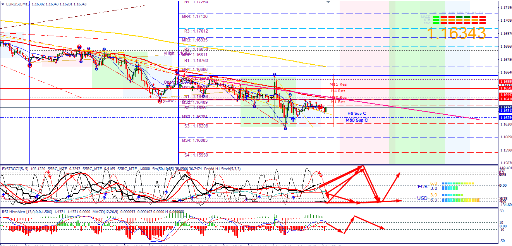Select the S3 : 1.16208 pivot label
Screen dimensions: 512x246
pos(196,126)
